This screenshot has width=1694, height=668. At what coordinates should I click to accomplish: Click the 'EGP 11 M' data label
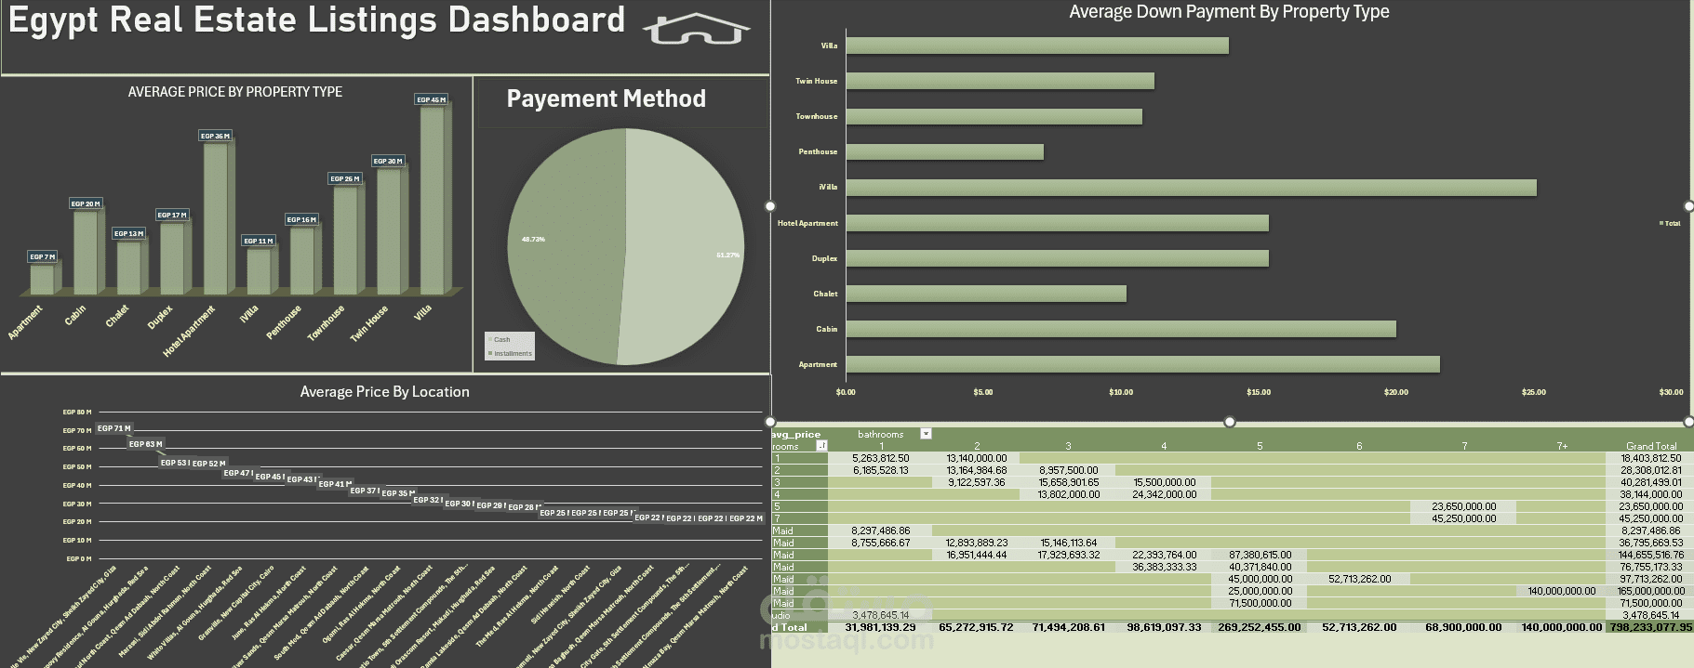coord(258,241)
